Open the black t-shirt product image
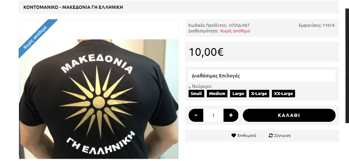The image size is (349, 161). 99,99
